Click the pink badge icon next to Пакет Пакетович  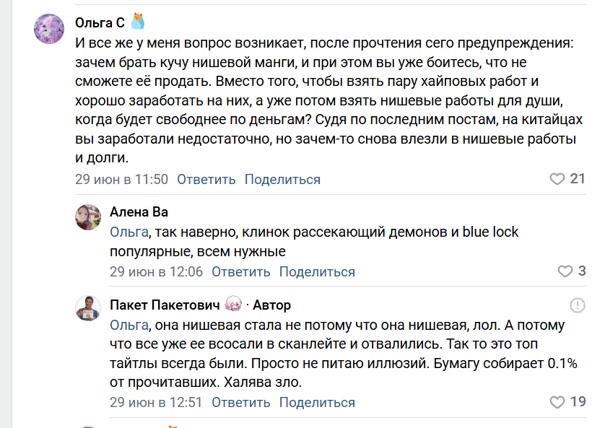pos(233,305)
